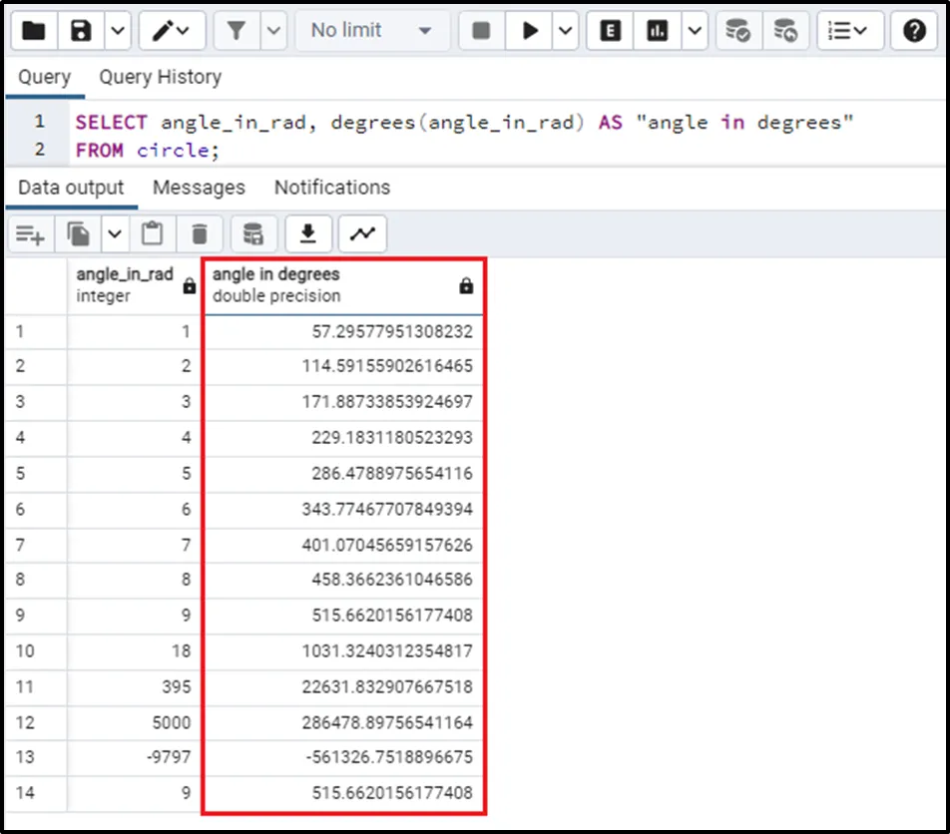The height and width of the screenshot is (834, 950).
Task: Open the Graph Visualiser icon
Action: pyautogui.click(x=362, y=234)
